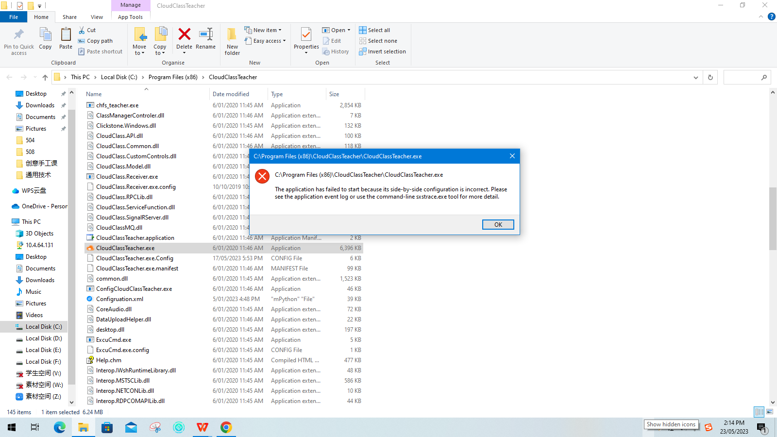
Task: Click the Up one level arrow
Action: coord(45,77)
